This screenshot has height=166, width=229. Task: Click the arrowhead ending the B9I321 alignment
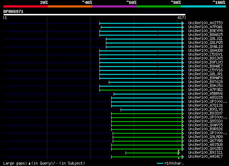pos(179,153)
